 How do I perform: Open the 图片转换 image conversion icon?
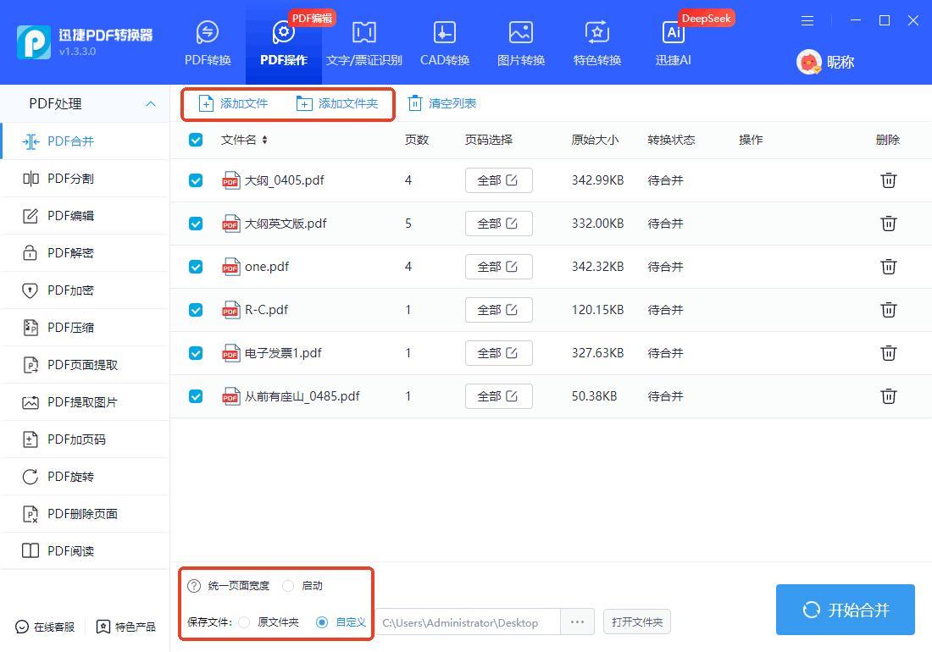tap(520, 33)
